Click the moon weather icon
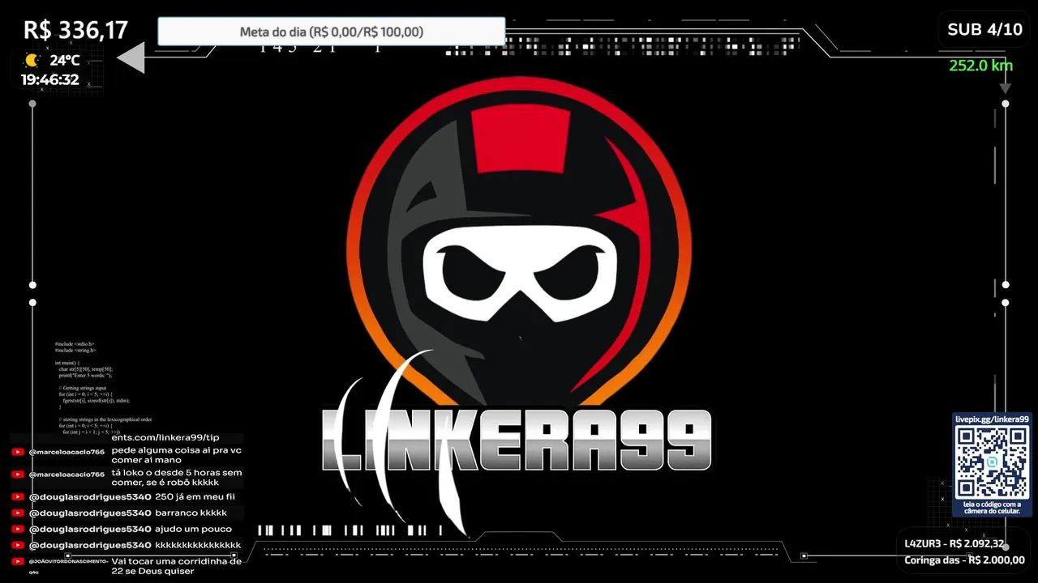Viewport: 1038px width, 583px height. tap(32, 60)
